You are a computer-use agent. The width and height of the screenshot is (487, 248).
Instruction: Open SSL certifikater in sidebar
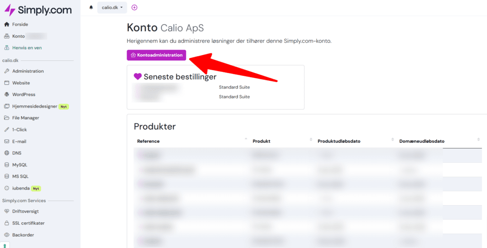28,223
